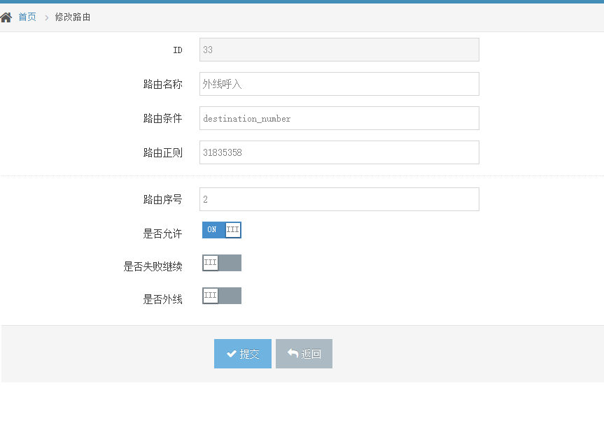Click the 路由条件 field label

(x=162, y=118)
